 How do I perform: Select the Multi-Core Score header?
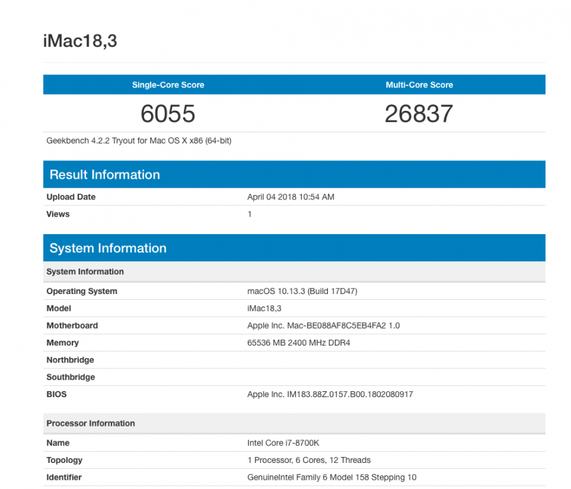click(419, 85)
